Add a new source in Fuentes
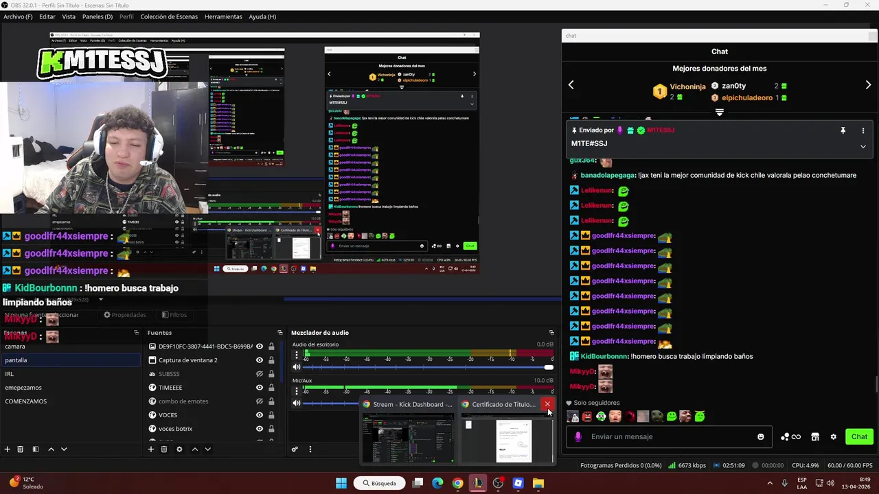879x494 pixels. click(x=151, y=449)
